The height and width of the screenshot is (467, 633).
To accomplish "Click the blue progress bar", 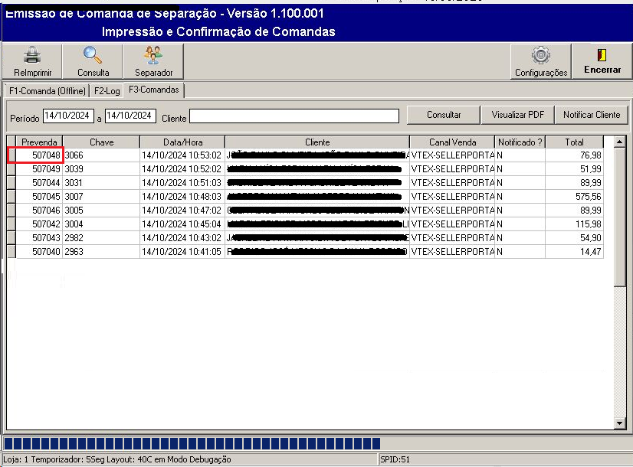I will (192, 443).
